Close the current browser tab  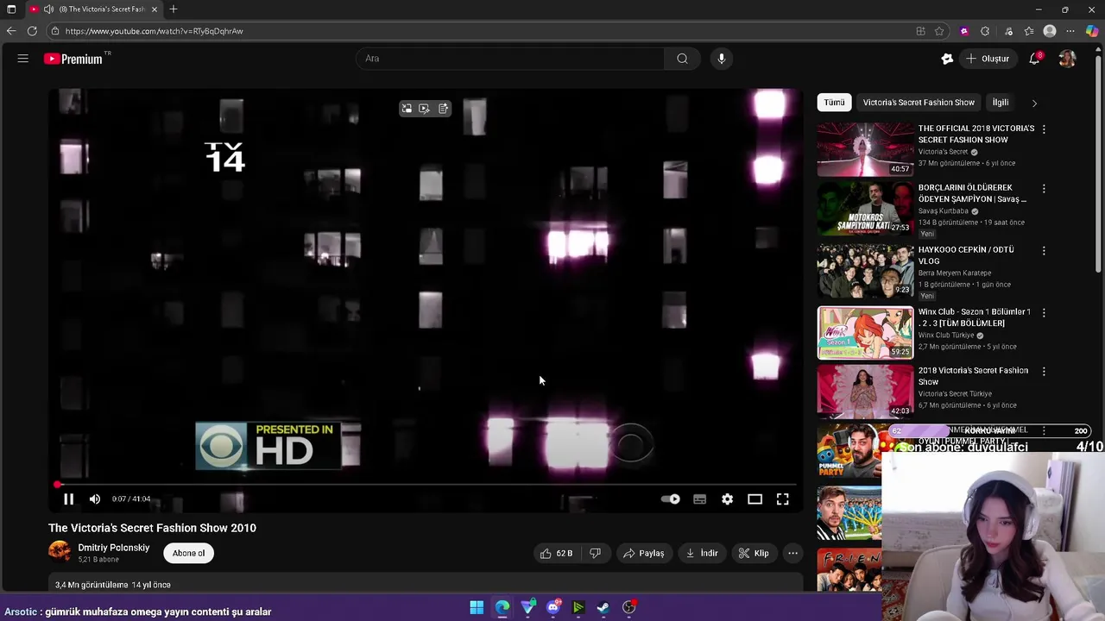pyautogui.click(x=155, y=9)
